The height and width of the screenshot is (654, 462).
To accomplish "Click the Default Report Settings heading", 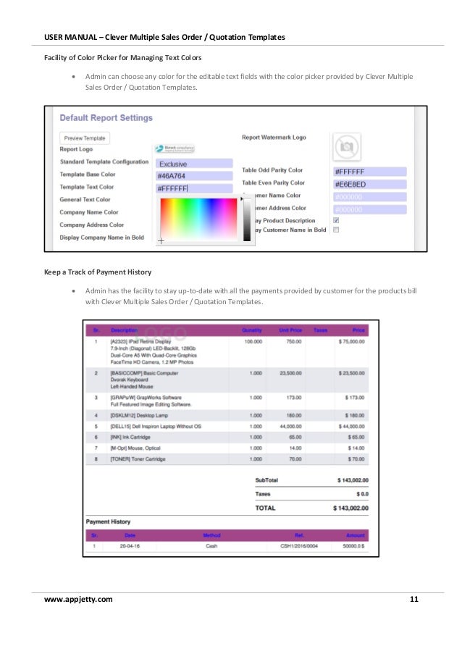I will click(106, 118).
